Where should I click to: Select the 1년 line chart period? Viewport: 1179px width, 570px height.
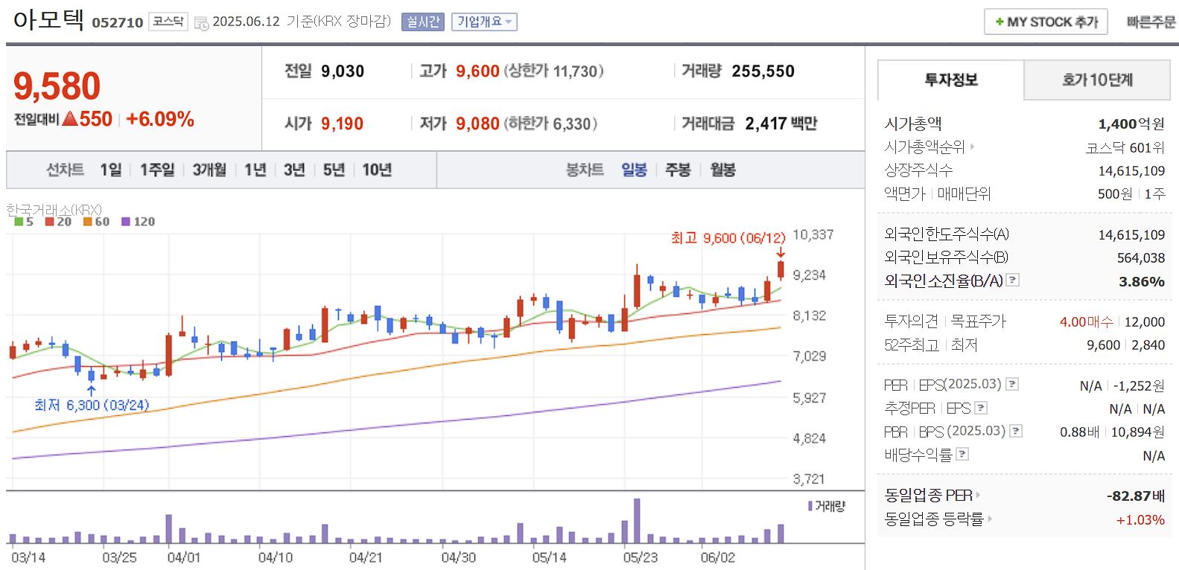tap(255, 170)
